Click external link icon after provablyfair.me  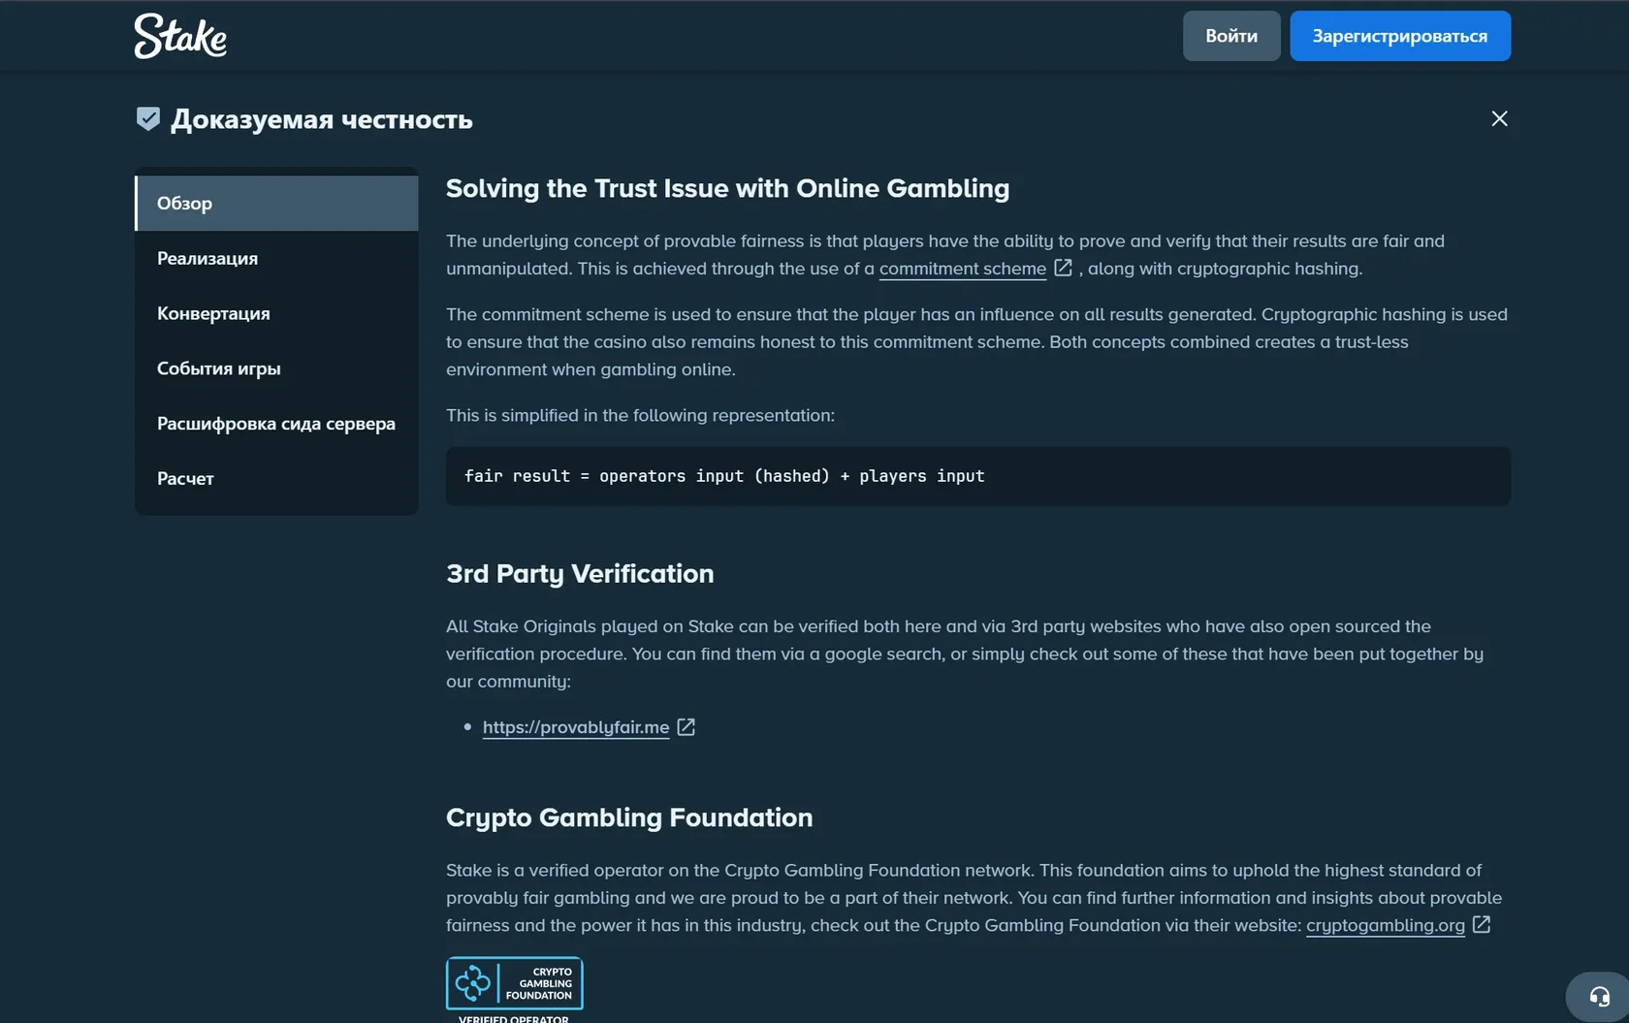(686, 727)
